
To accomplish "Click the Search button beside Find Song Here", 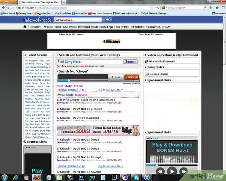I will coord(130,62).
